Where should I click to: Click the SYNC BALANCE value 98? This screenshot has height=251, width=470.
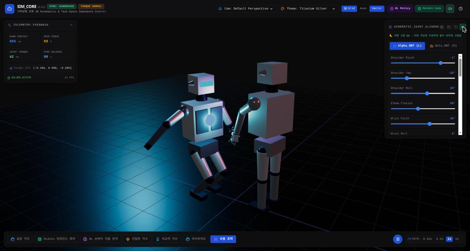point(46,57)
